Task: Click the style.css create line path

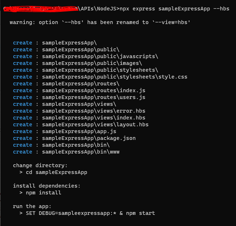Action: (115, 77)
